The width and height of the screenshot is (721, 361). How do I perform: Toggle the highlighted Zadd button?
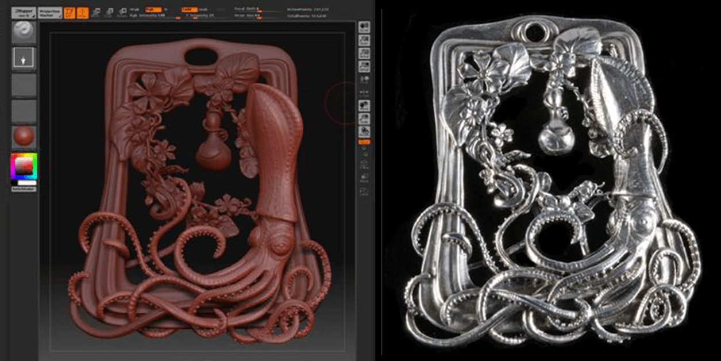pos(187,10)
